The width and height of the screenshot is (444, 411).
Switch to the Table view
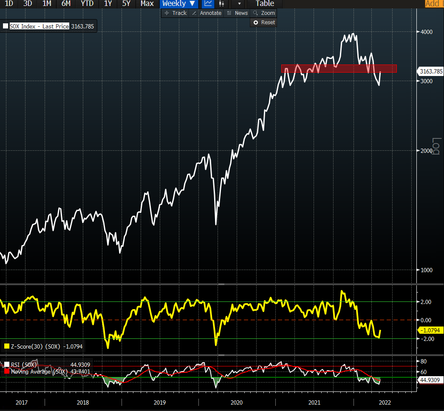pyautogui.click(x=265, y=4)
